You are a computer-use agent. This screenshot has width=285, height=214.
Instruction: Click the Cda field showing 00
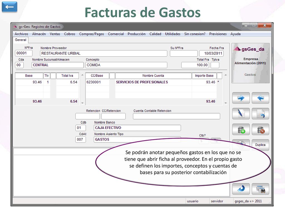point(19,65)
